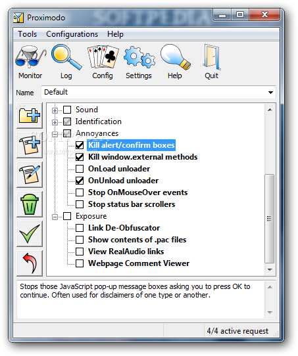Click the Quit door icon
298x356 pixels.
(x=212, y=56)
